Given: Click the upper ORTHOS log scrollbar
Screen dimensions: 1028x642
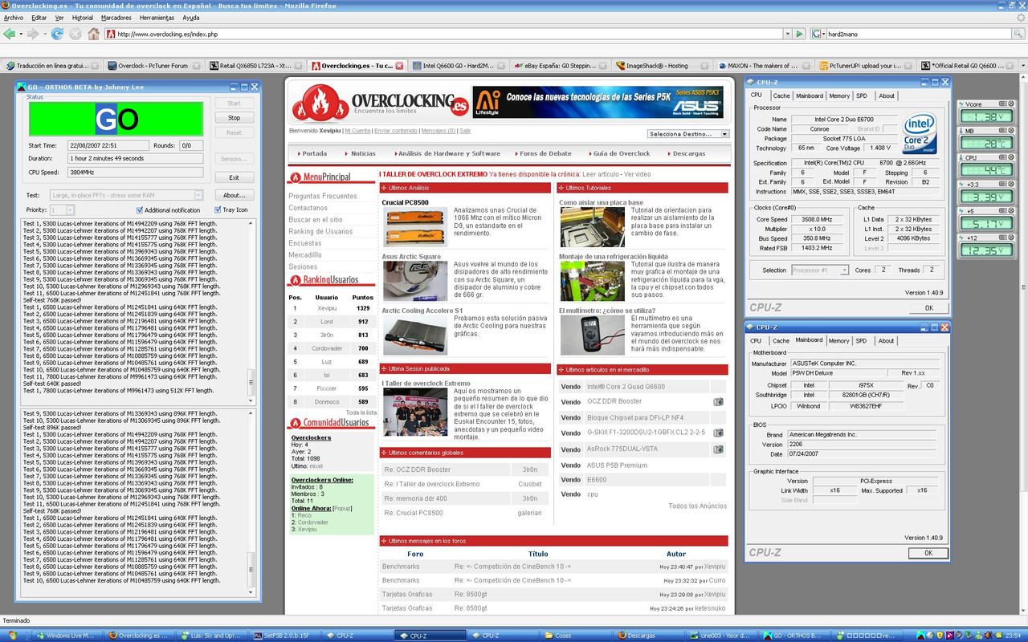Looking at the screenshot, I should click(x=251, y=311).
